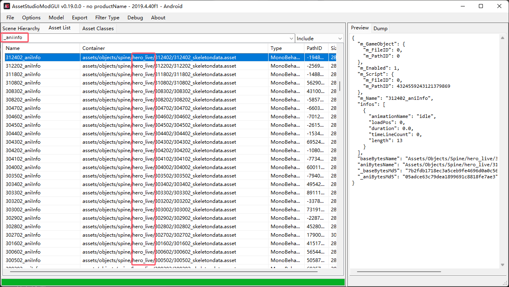Sort by the Type column header
This screenshot has width=509, height=287.
(286, 48)
